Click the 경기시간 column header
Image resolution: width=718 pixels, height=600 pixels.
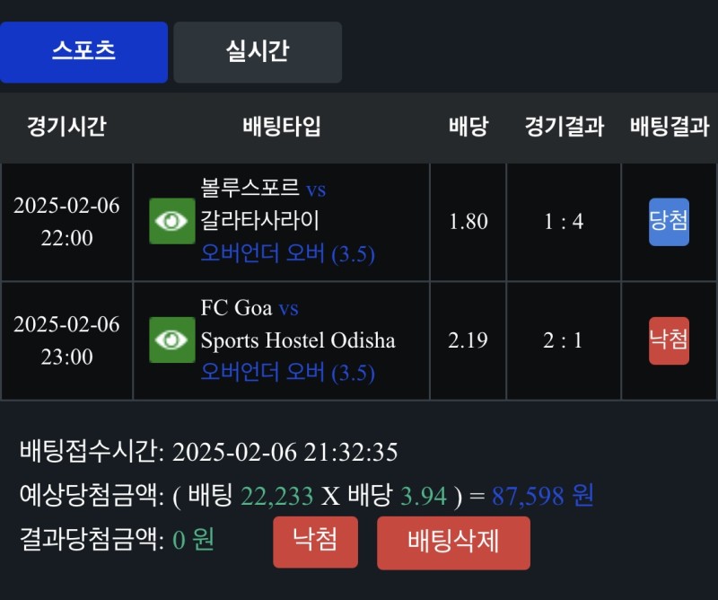pos(66,127)
